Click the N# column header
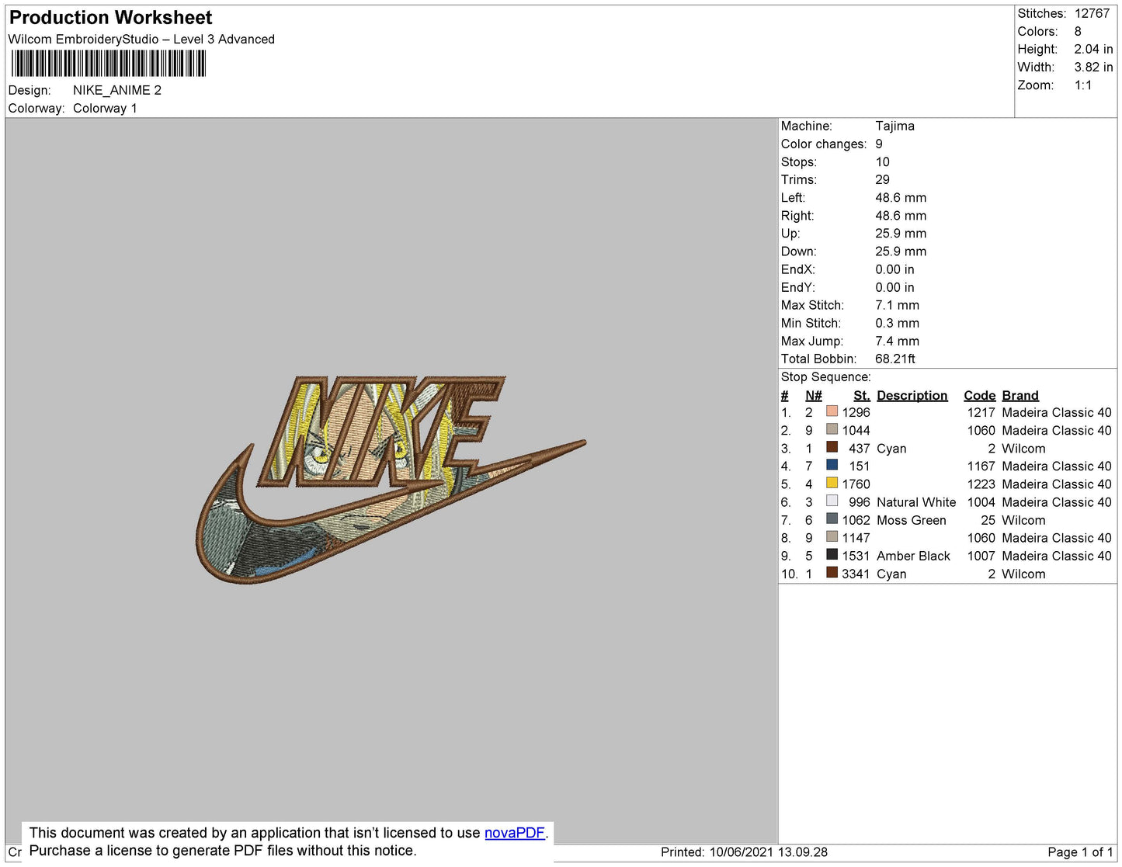The width and height of the screenshot is (1122, 867). [x=813, y=395]
